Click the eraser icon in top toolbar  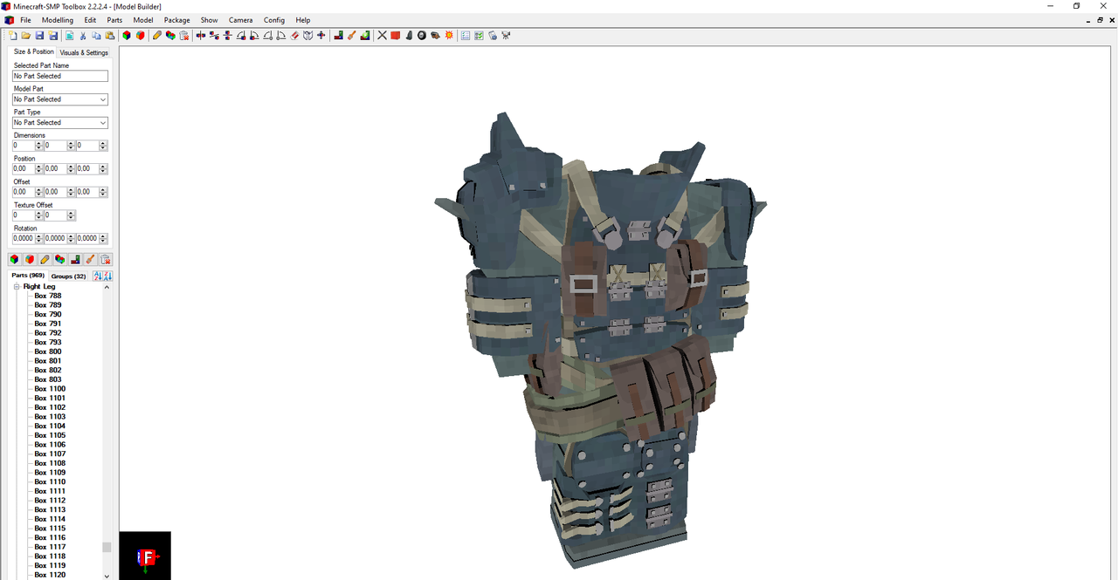coord(294,36)
